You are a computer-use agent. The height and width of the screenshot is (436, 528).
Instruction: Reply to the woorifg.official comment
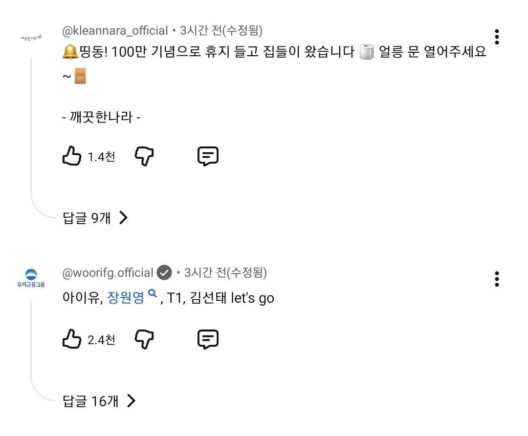click(x=208, y=339)
